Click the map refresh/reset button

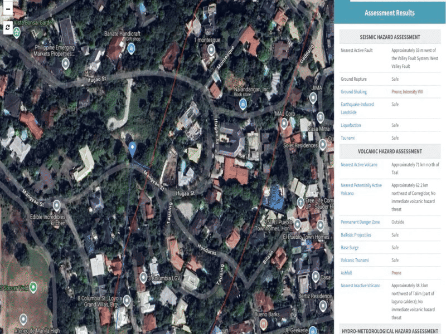tap(8, 27)
